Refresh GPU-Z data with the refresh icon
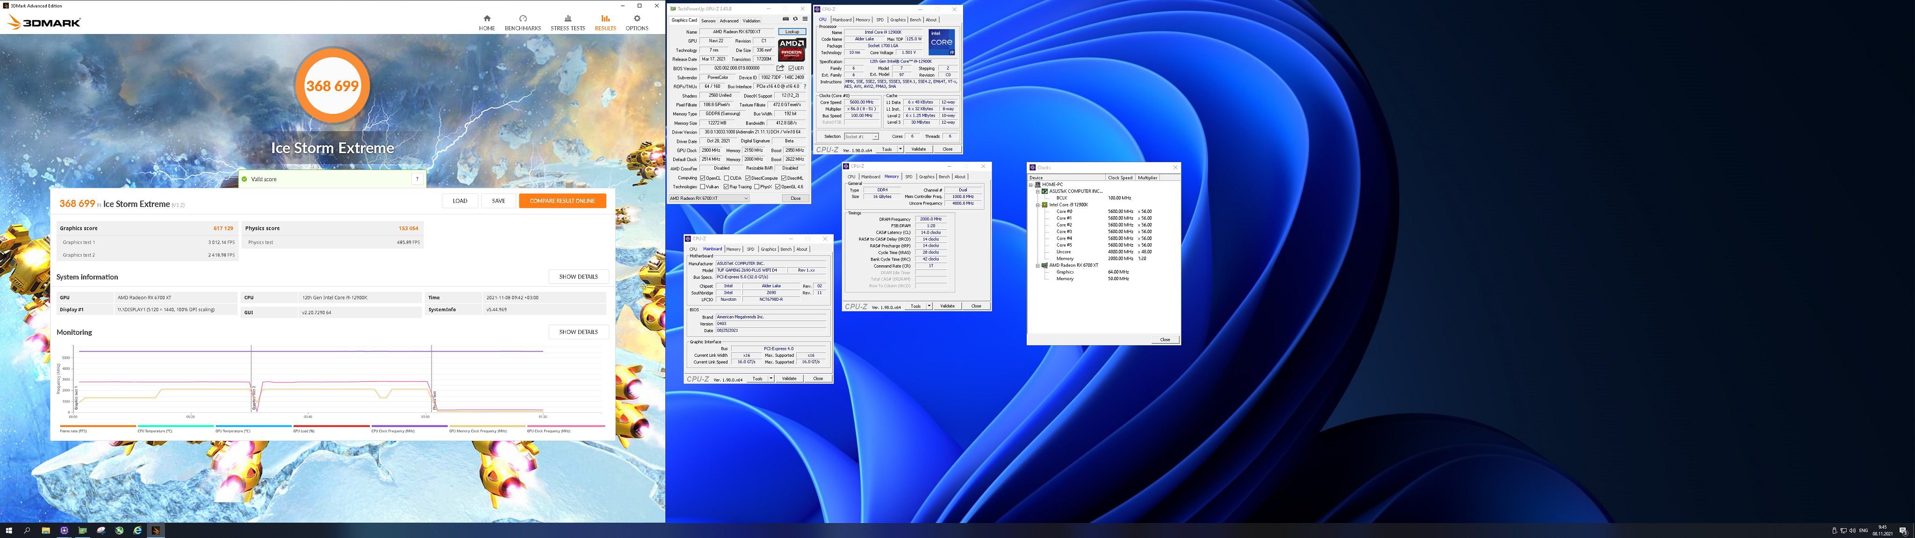The image size is (1915, 538). click(795, 19)
